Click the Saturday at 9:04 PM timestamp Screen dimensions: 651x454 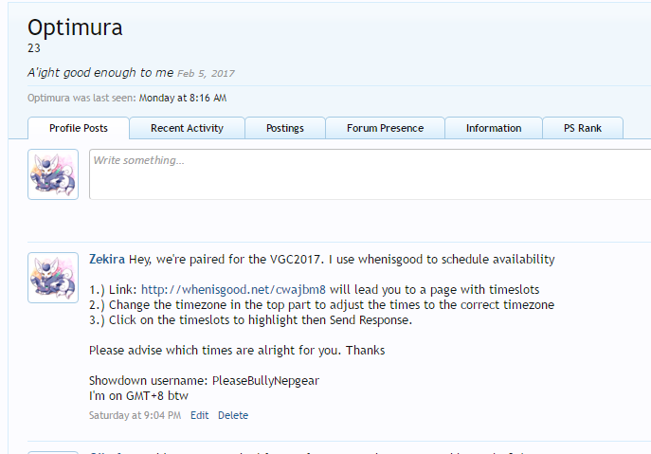point(136,415)
